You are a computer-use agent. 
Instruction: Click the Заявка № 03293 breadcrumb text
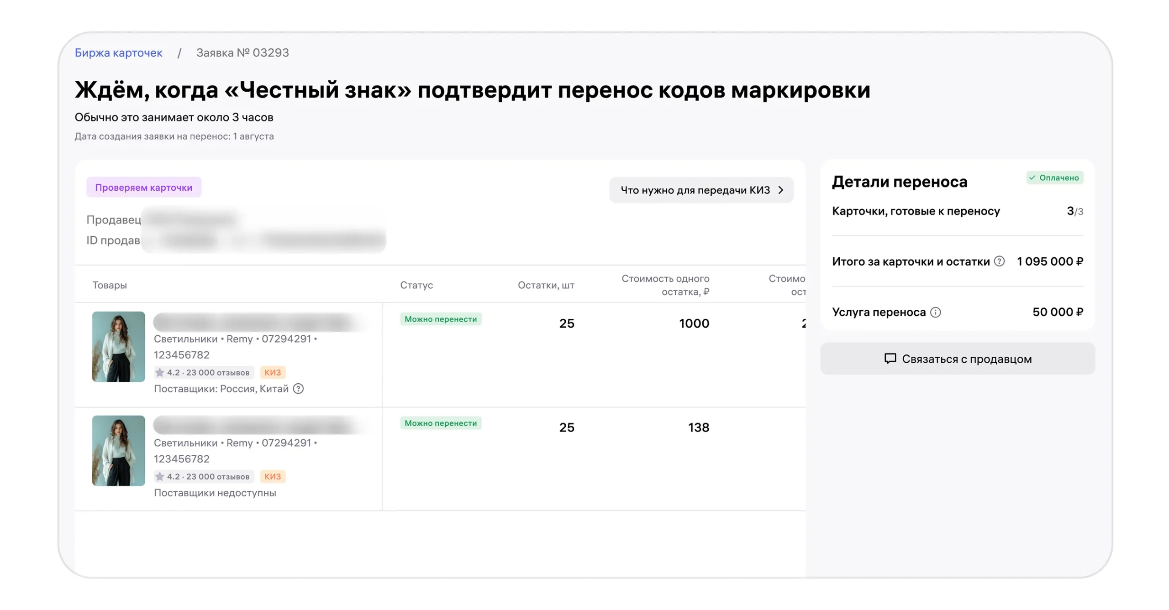(242, 52)
